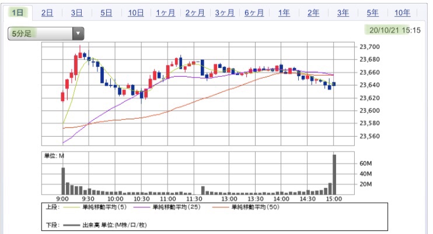Click the 上段 legend label

point(53,207)
